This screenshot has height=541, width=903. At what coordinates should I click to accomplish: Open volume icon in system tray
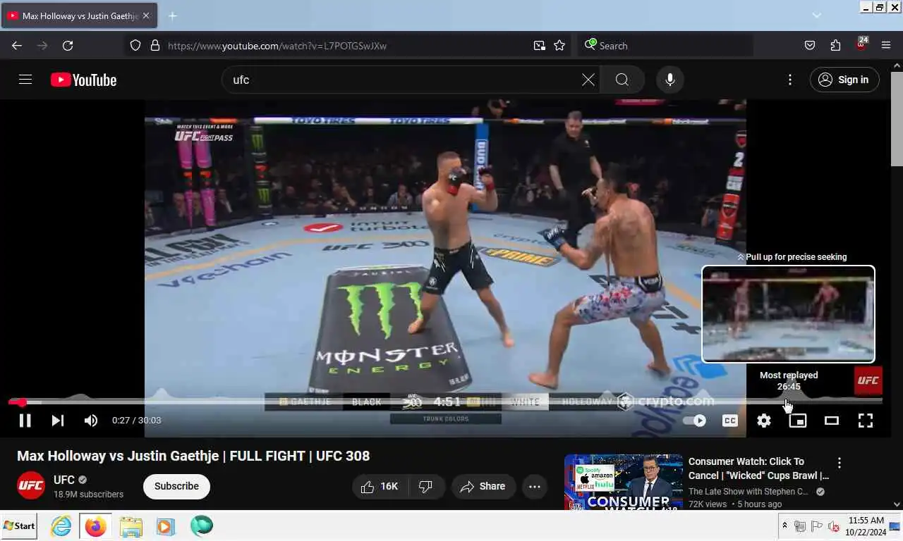point(833,526)
